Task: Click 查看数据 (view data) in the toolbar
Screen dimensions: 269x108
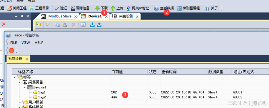Action: pos(164,8)
